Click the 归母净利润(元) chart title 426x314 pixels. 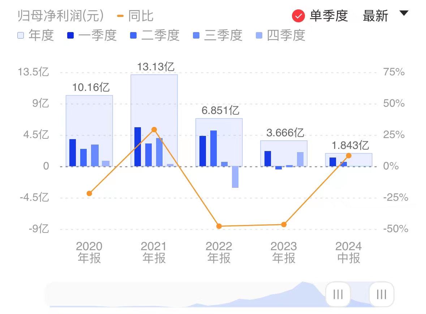(61, 16)
